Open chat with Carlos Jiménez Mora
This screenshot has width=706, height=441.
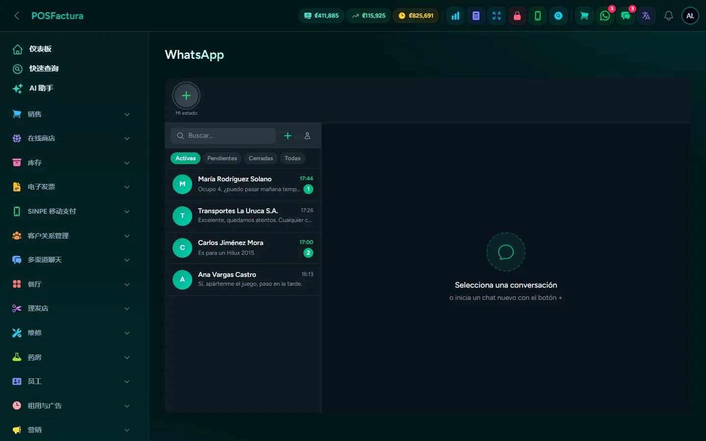pyautogui.click(x=243, y=248)
